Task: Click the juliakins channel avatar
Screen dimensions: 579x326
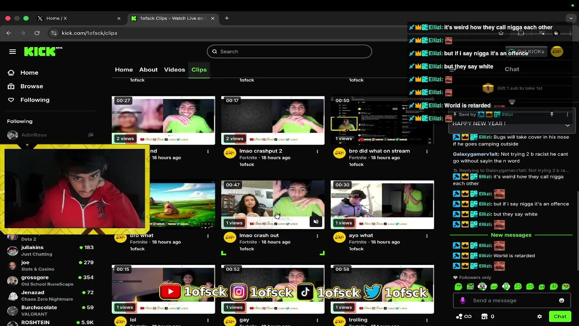Action: [x=13, y=250]
